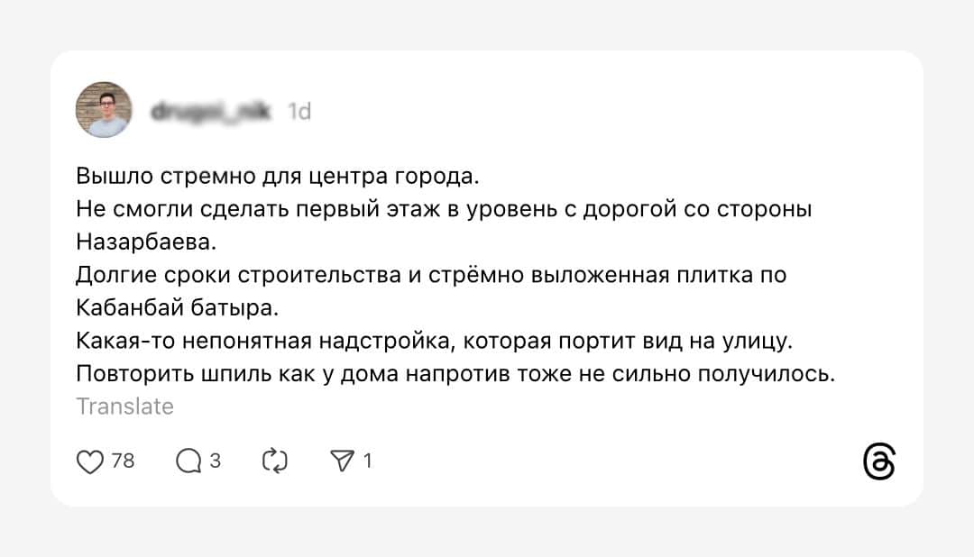Translate the post text
Viewport: 974px width, 557px height.
pos(124,406)
